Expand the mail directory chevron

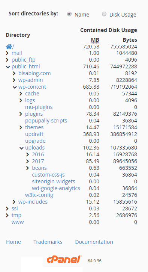(x=7, y=53)
